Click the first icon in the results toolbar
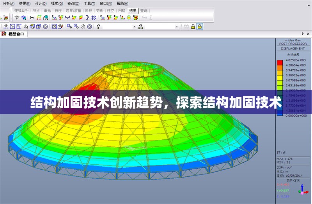Image resolution: width=312 pixels, height=204 pixels. coord(17,18)
